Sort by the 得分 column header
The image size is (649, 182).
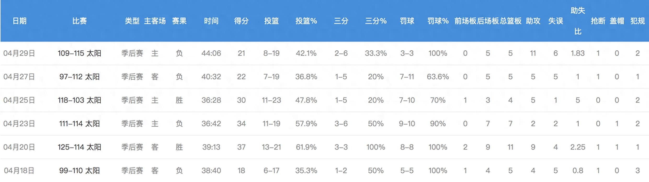241,21
